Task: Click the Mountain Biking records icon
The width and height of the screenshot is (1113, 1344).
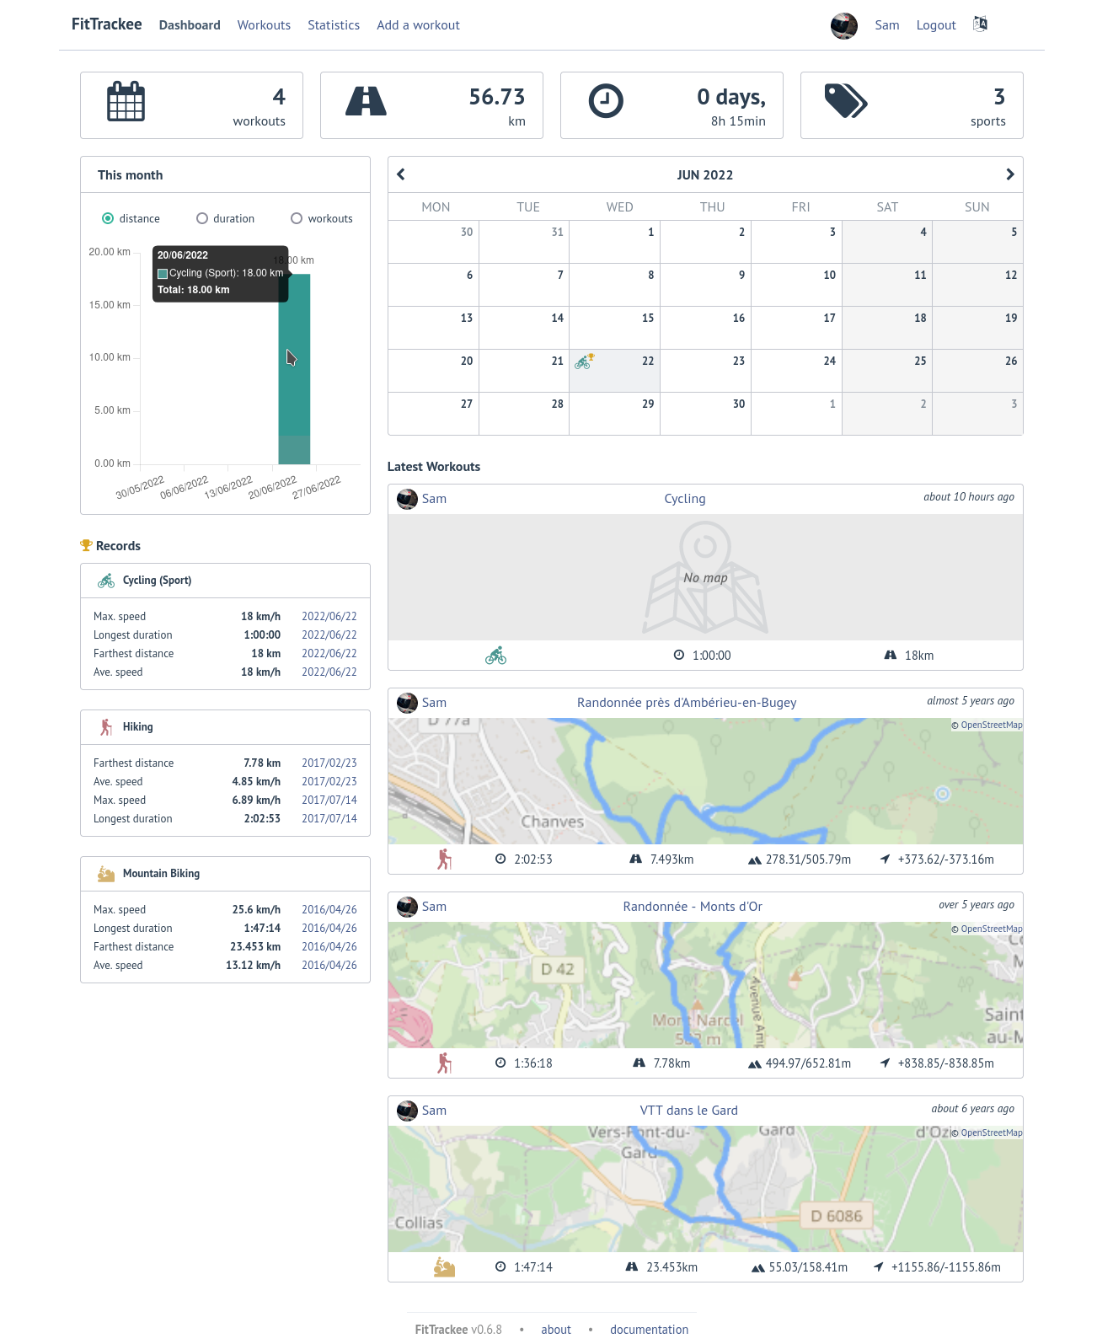Action: coord(106,874)
